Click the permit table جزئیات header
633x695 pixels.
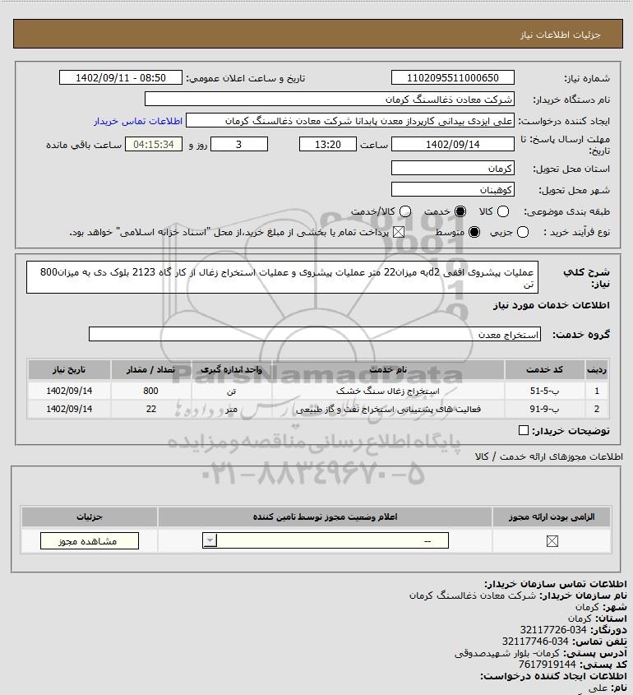(x=90, y=517)
